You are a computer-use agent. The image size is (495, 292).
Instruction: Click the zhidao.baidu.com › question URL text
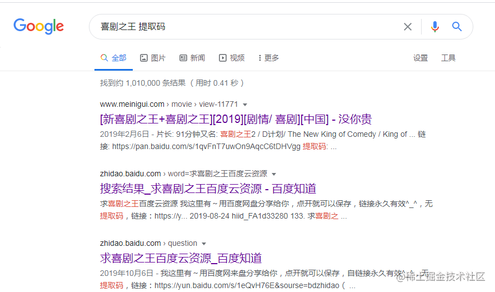(x=148, y=244)
